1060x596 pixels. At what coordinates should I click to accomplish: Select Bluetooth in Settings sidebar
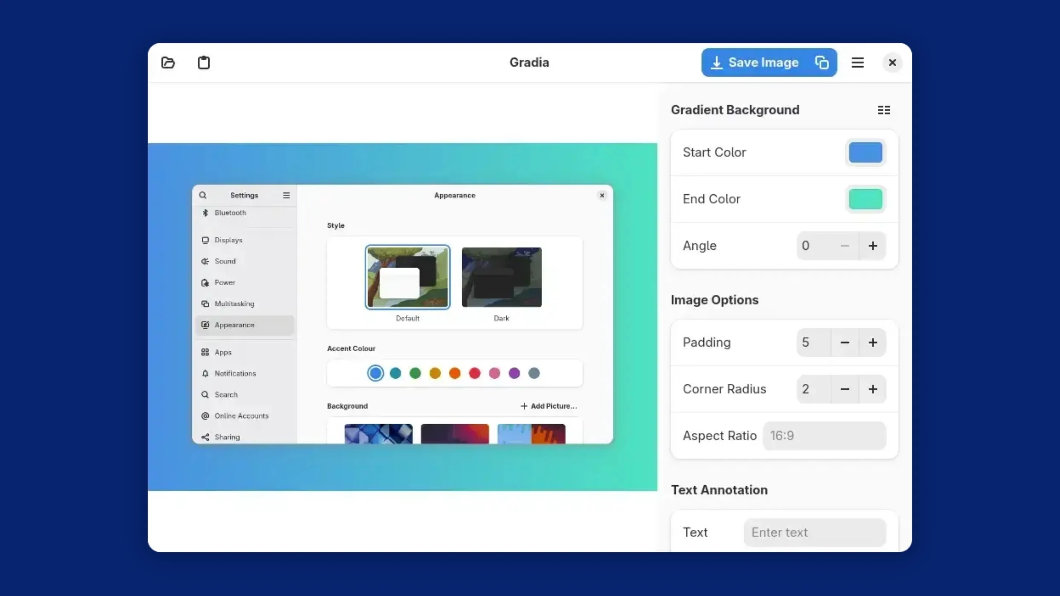pos(245,213)
